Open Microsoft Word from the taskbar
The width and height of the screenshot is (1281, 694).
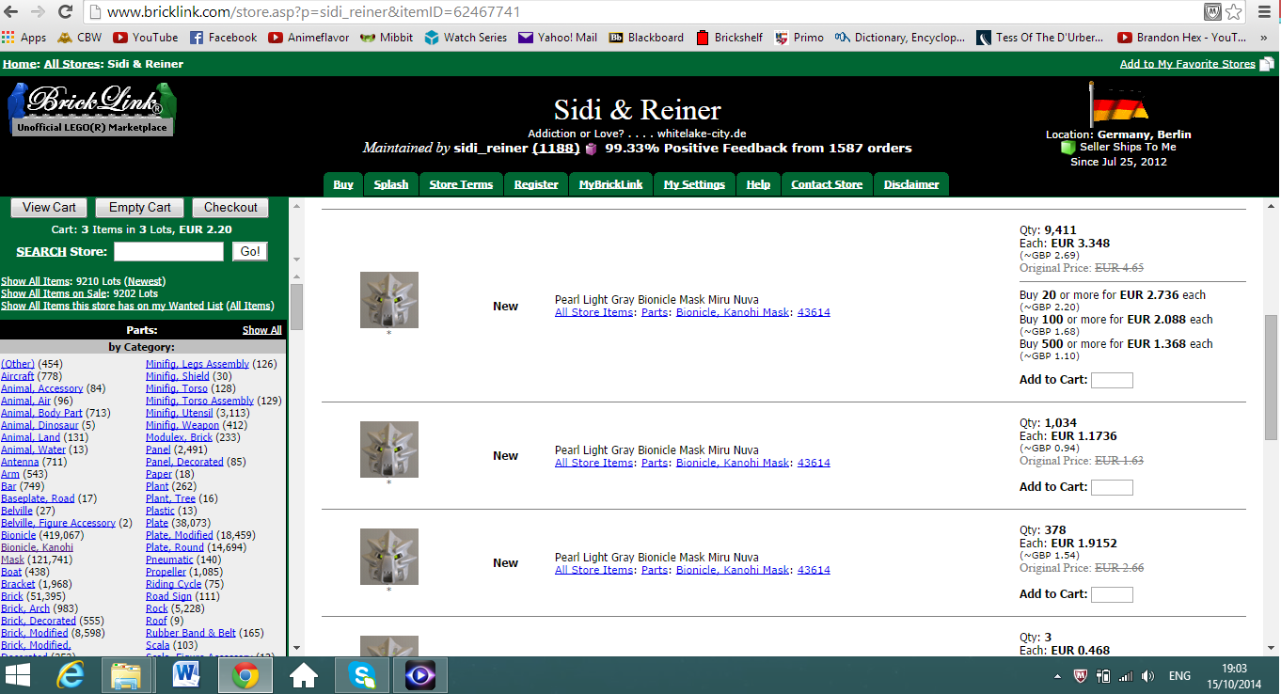tap(186, 675)
